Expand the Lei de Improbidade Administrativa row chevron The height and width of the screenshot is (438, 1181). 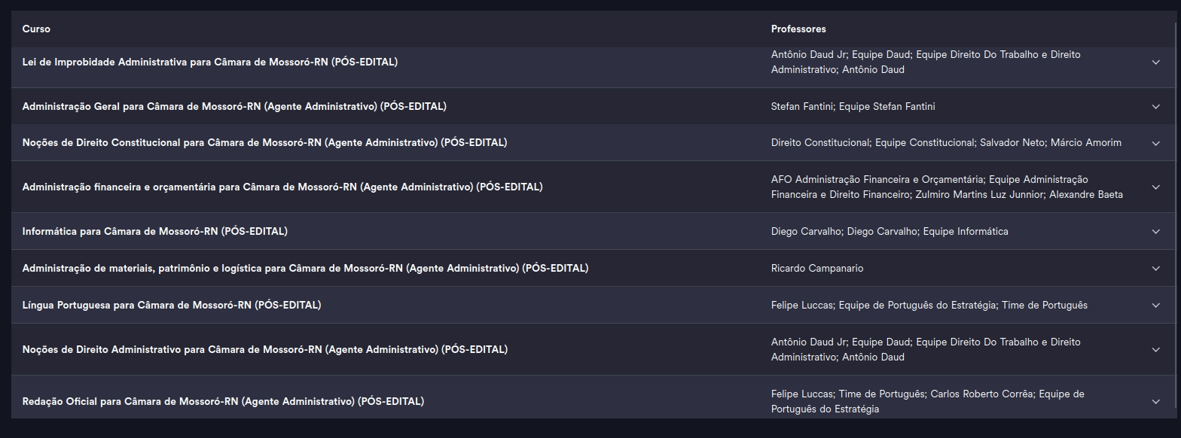pos(1155,62)
